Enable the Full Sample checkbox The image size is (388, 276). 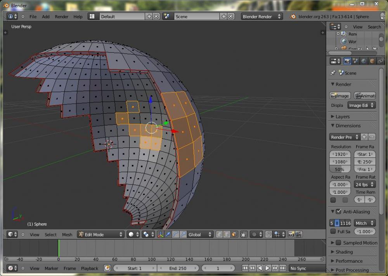pos(333,231)
